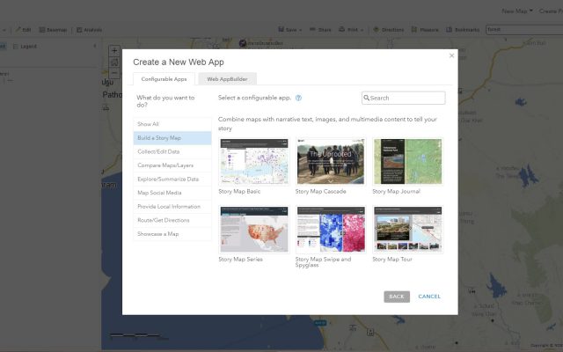Switch to the Configurable Apps tab

pos(165,79)
